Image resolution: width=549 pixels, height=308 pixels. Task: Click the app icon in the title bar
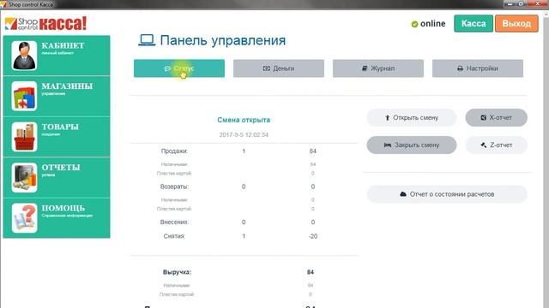pos(3,4)
